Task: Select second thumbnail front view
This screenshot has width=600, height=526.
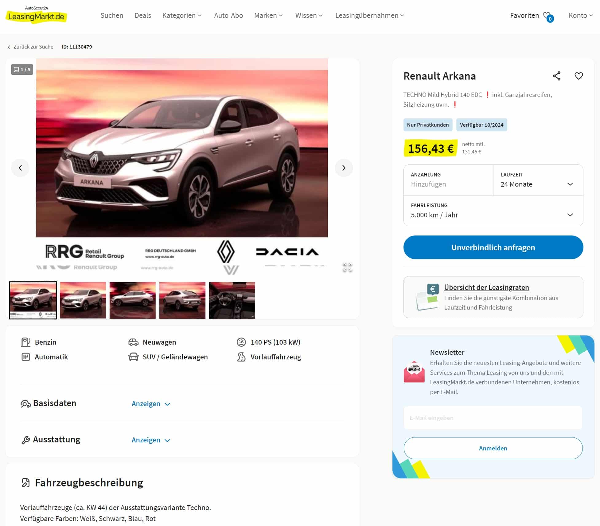Action: [x=83, y=300]
